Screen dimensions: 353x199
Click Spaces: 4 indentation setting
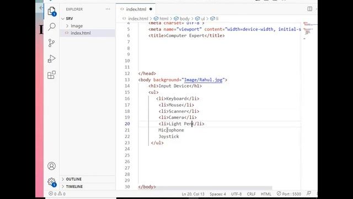(218, 194)
